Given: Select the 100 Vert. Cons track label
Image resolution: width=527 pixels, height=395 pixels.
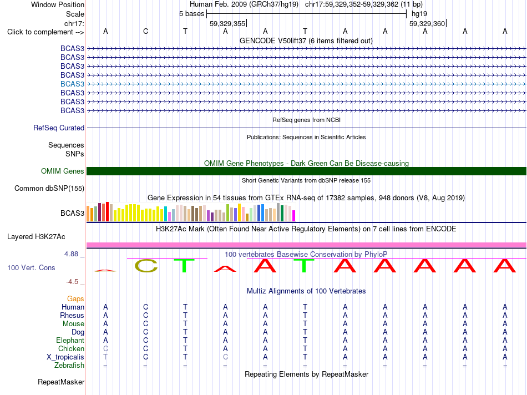Looking at the screenshot, I should [31, 267].
